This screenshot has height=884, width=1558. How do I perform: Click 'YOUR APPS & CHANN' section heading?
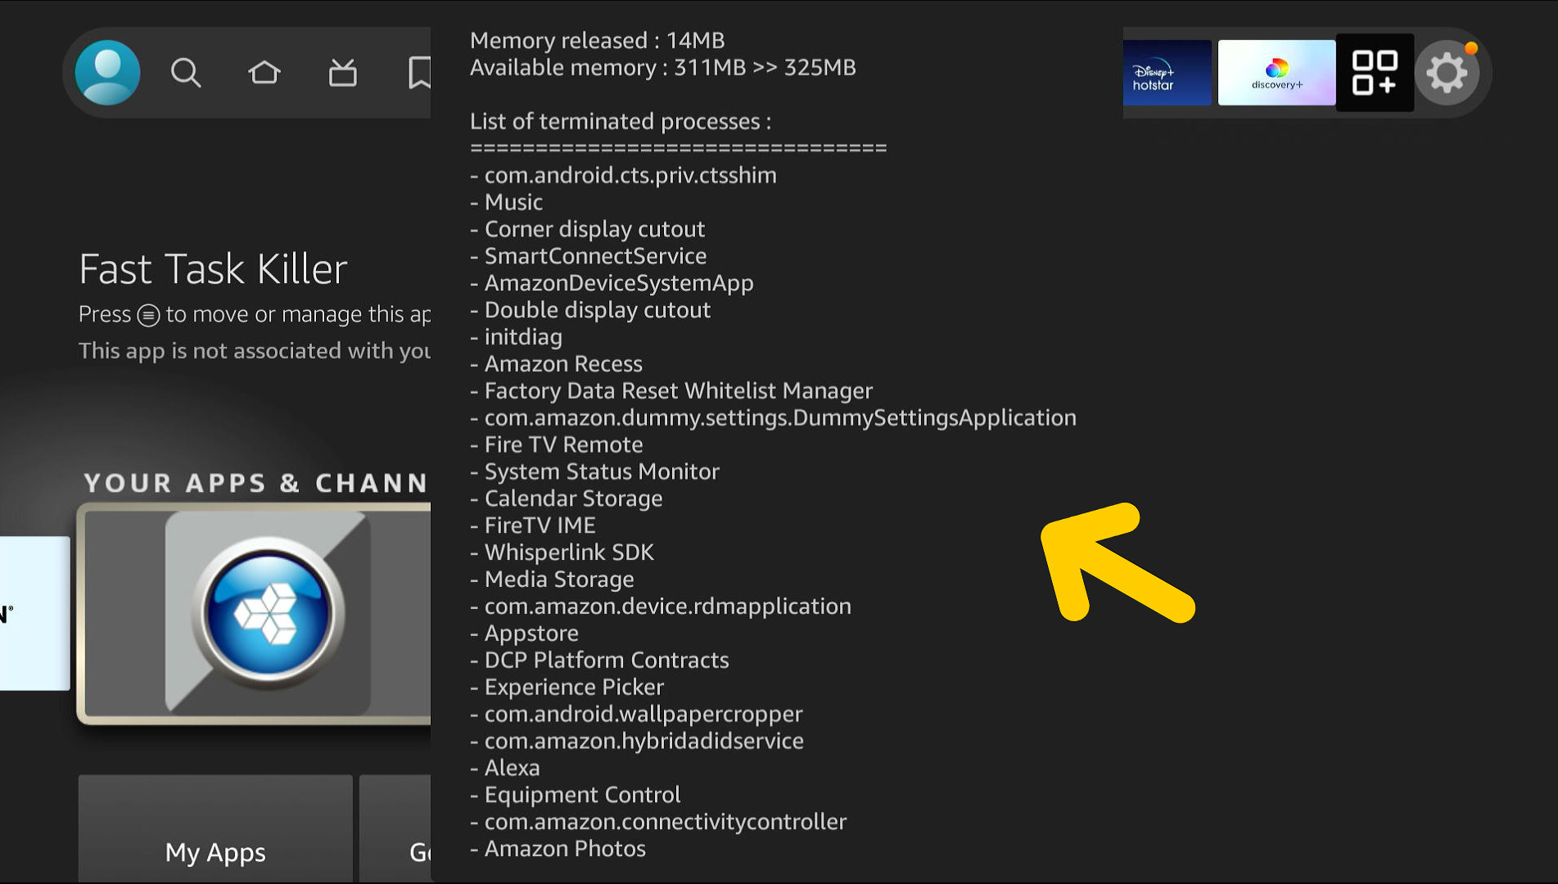point(255,483)
